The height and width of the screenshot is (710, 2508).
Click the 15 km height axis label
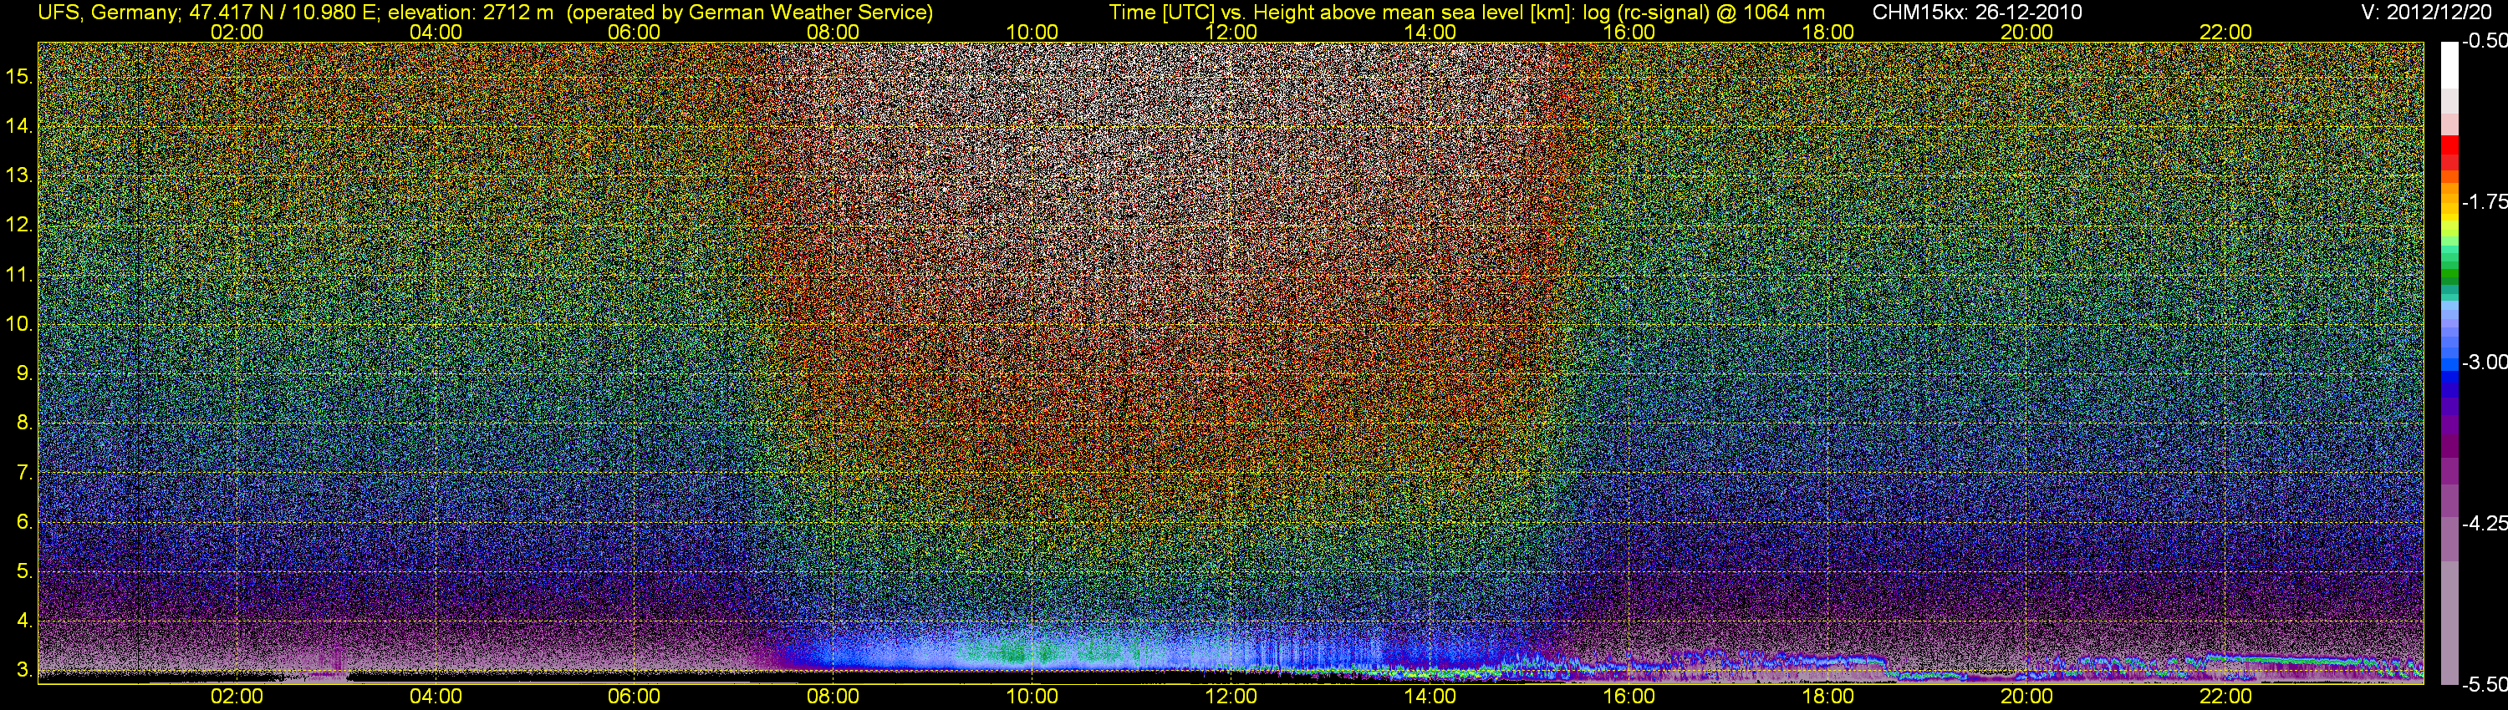click(x=19, y=76)
